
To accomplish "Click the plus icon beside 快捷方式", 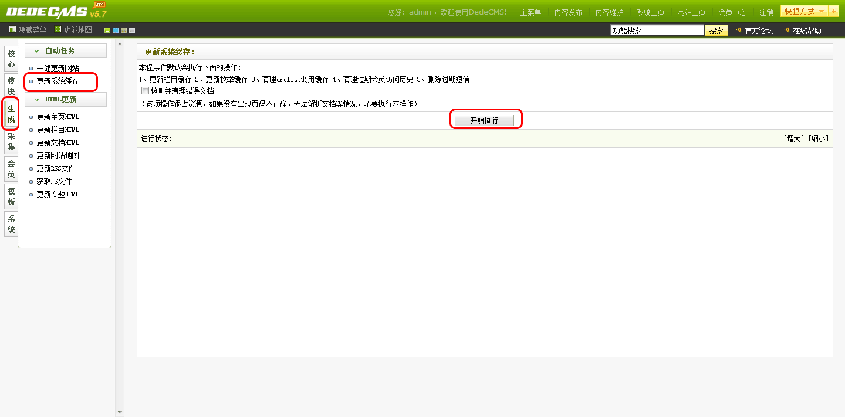I will click(834, 12).
